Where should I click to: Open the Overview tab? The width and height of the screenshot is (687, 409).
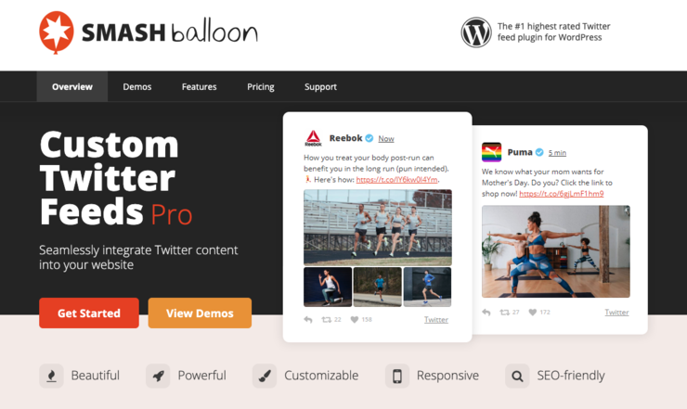(x=72, y=86)
